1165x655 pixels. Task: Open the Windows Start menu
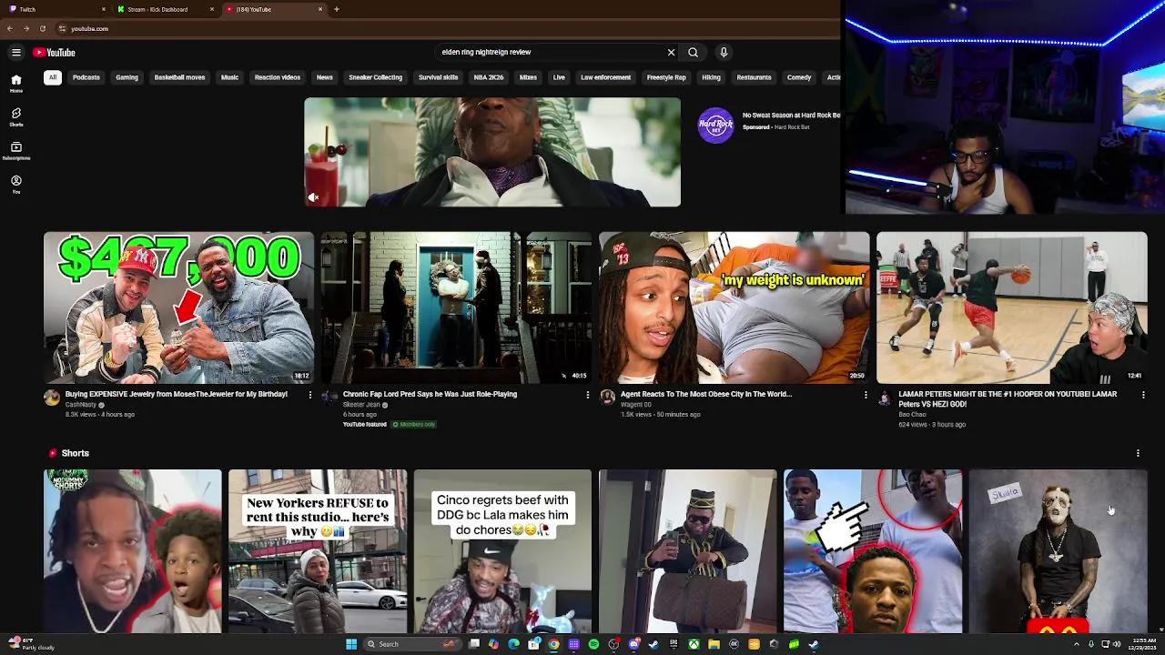click(351, 644)
